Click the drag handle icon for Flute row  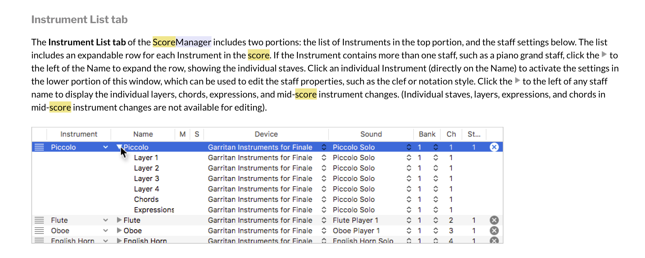[x=39, y=220]
